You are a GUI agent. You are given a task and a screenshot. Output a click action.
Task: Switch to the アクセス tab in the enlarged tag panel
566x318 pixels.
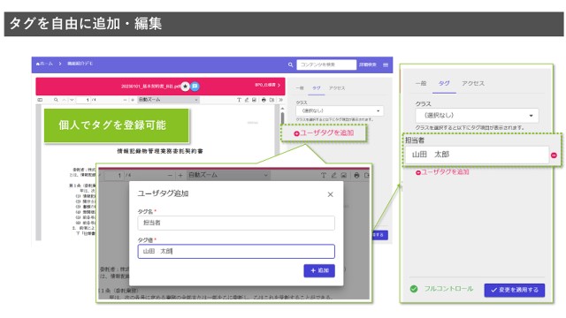click(x=473, y=83)
